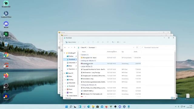Collapse the Schnellzugriff tree node
Image resolution: width=194 pixels, height=109 pixels.
pyautogui.click(x=64, y=53)
